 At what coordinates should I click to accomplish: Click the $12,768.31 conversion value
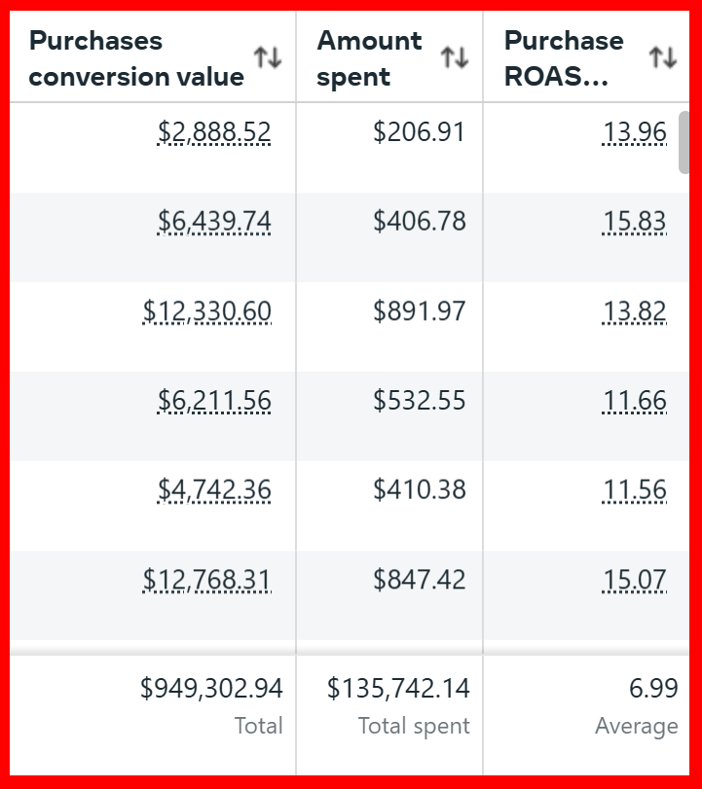(x=207, y=580)
